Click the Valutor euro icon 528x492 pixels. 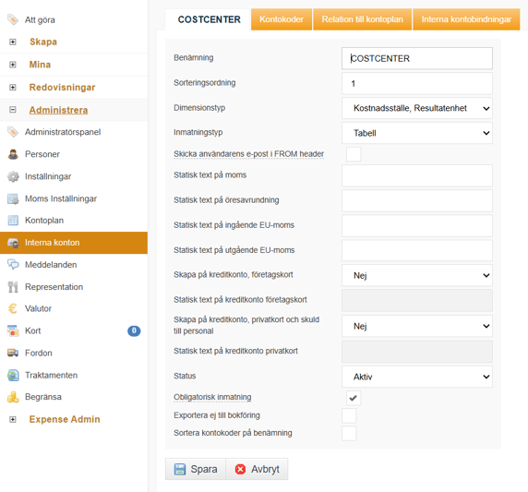13,308
